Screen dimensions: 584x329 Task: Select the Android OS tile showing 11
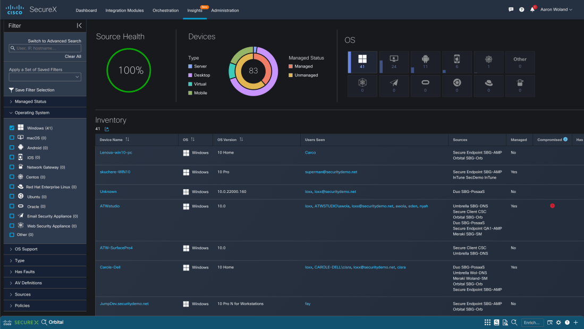tap(425, 62)
